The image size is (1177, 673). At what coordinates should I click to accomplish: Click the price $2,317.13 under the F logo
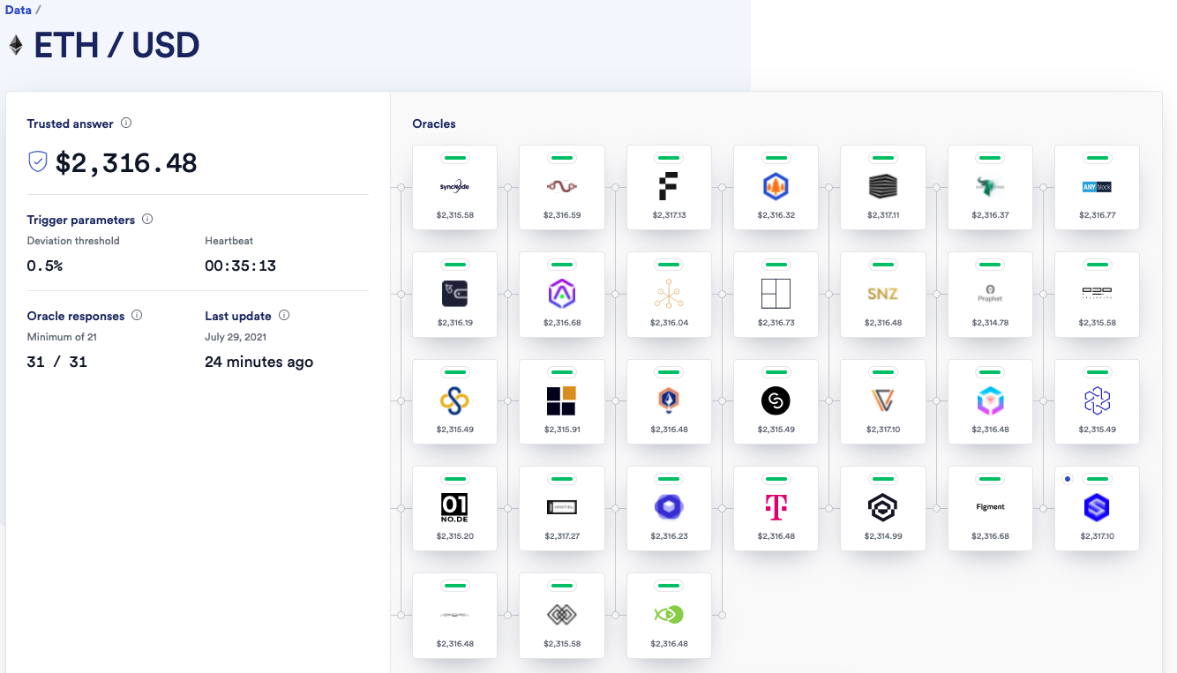670,215
